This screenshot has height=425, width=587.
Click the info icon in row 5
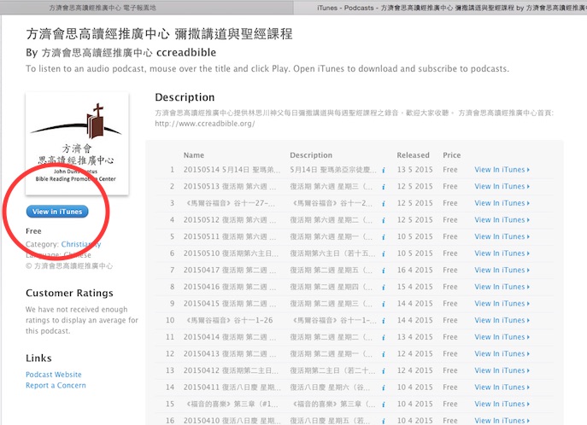[x=384, y=237]
